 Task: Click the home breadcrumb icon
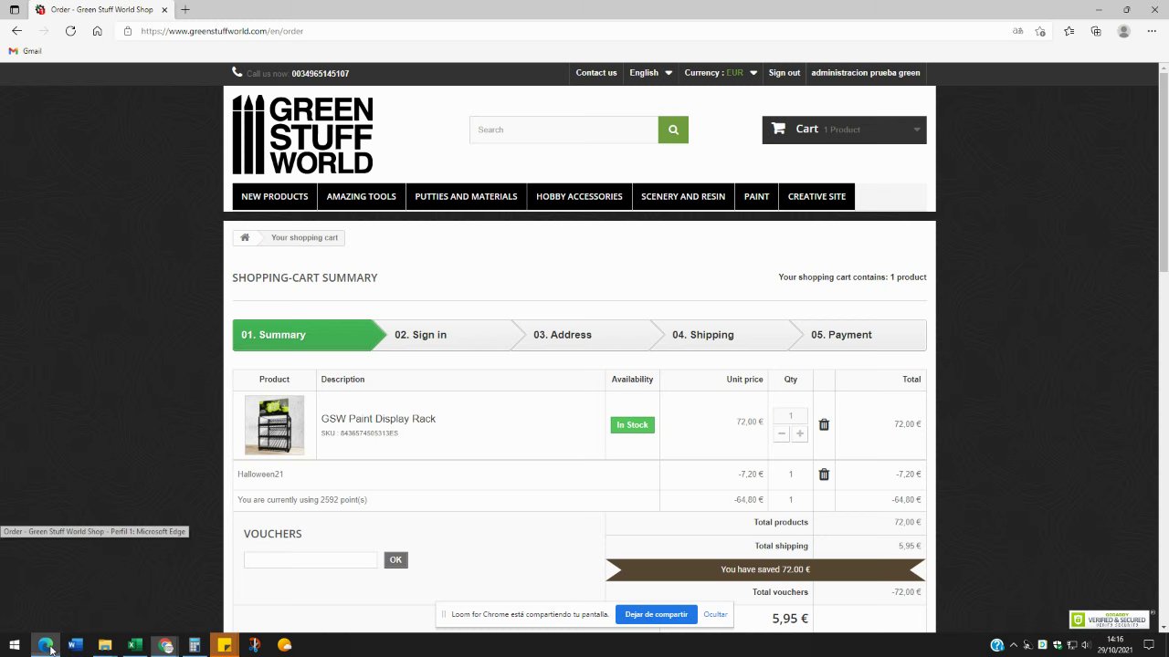pyautogui.click(x=245, y=237)
